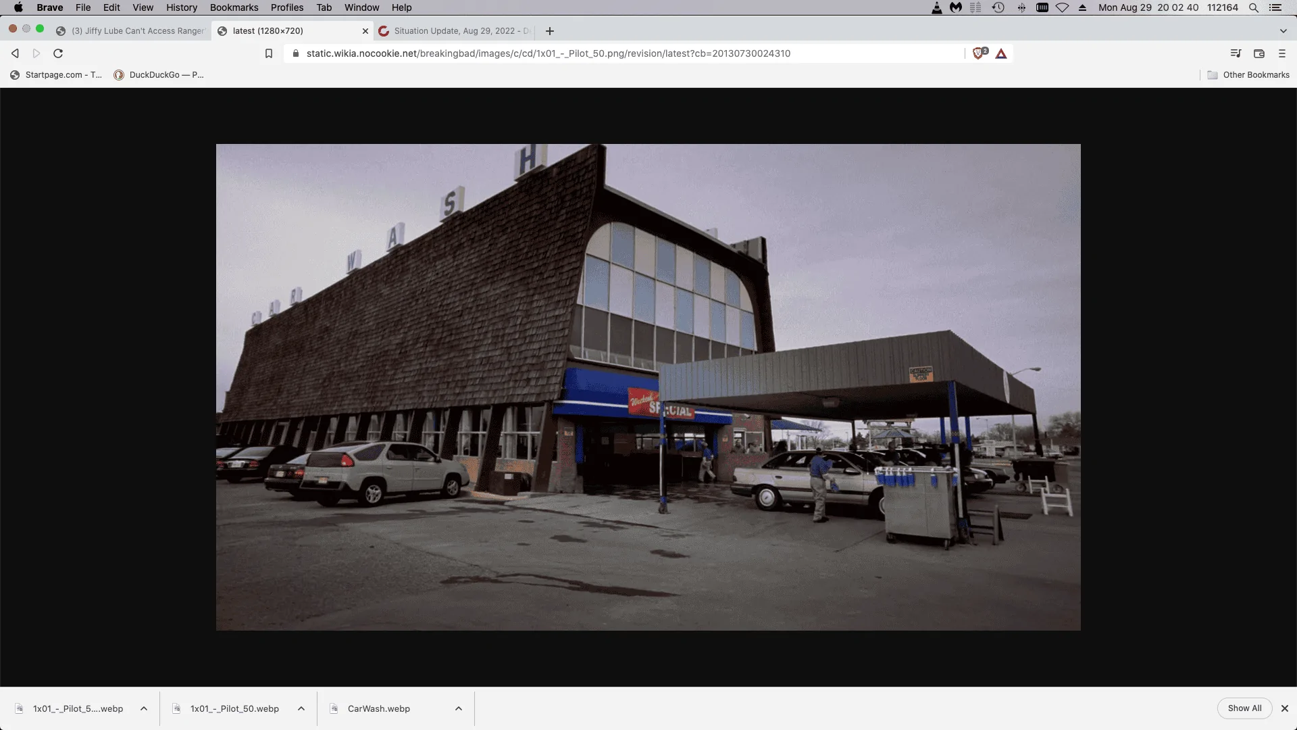
Task: Open the DuckDuckGo bookmark
Action: (159, 75)
